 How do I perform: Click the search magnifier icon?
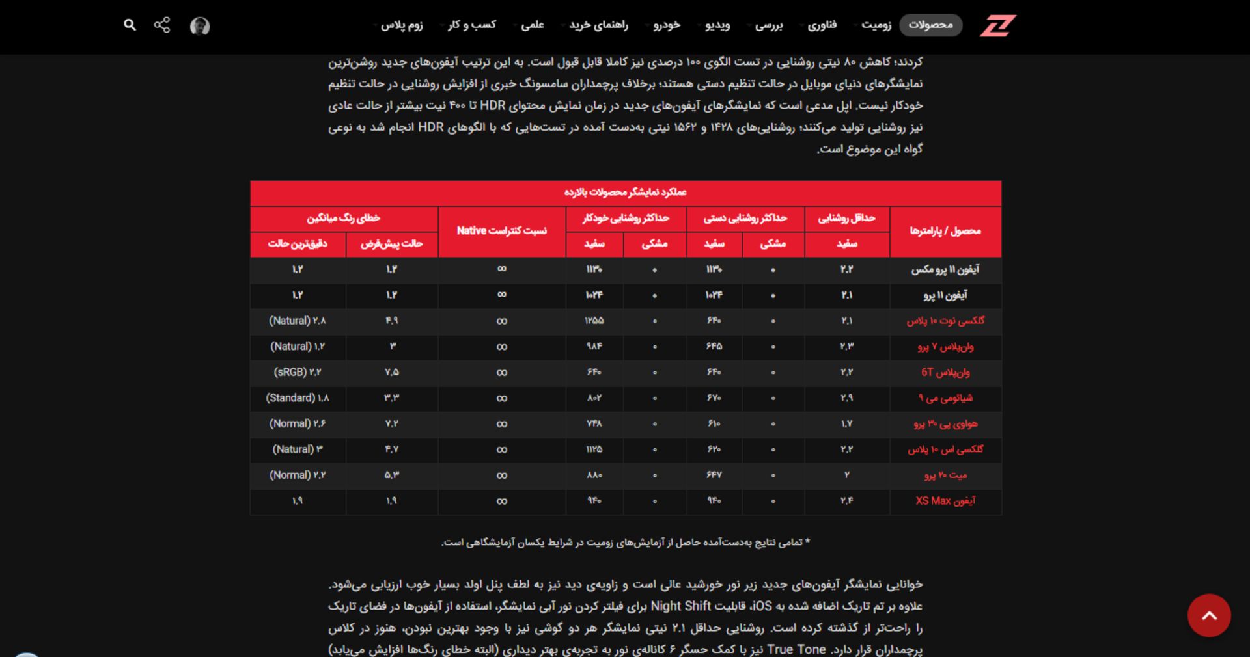tap(130, 25)
